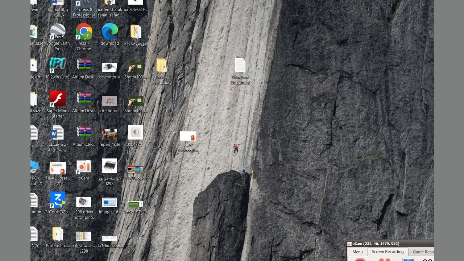
Task: Select the images_16 image file
Action: 109,206
